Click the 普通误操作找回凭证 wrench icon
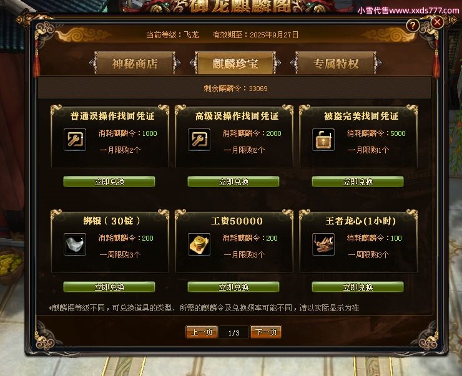Screen dimensions: 462x376 click(75, 140)
